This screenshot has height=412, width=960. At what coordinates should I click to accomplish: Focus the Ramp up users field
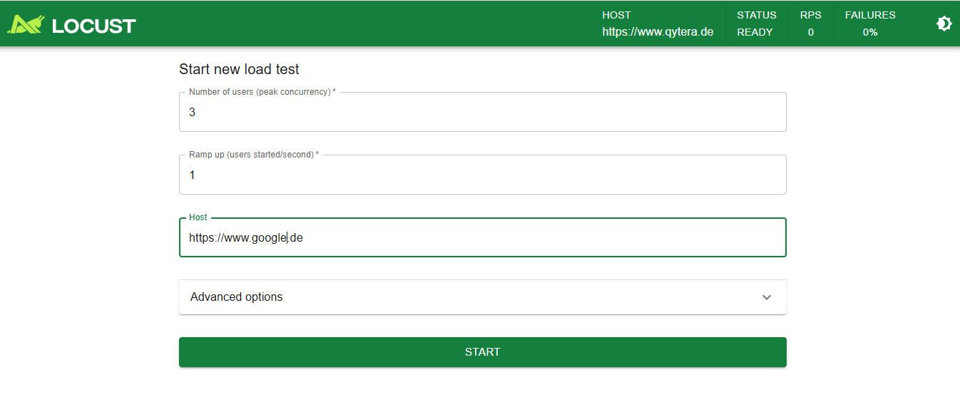tap(482, 175)
